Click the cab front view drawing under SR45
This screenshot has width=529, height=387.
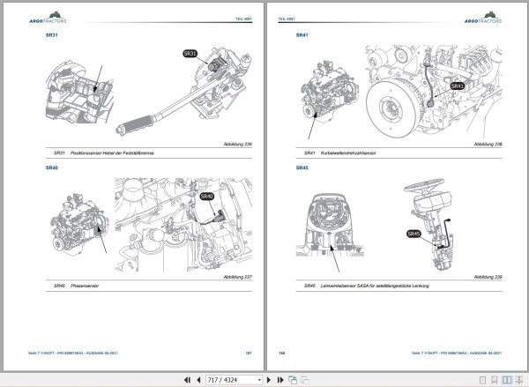pos(330,226)
